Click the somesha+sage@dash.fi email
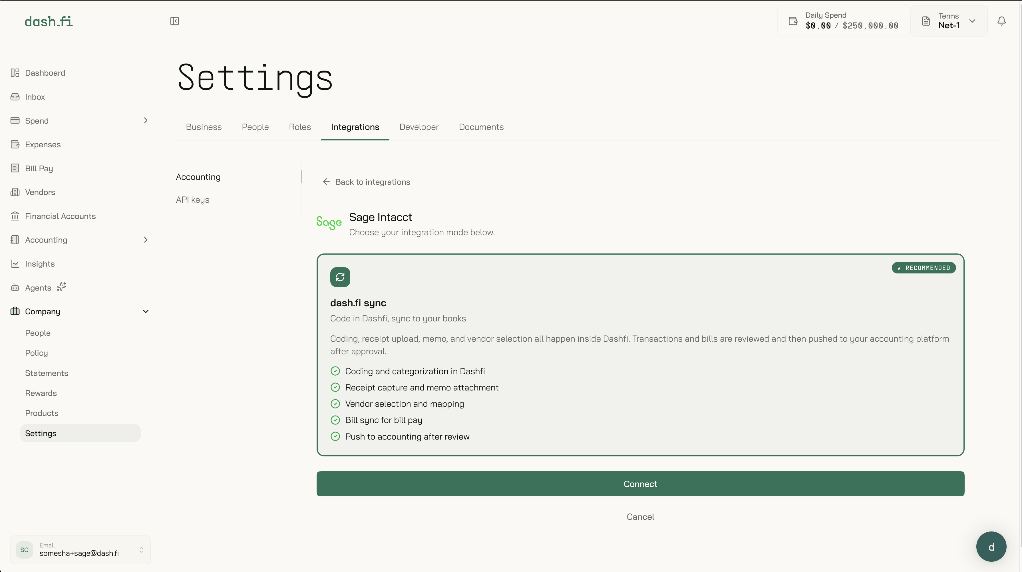1022x572 pixels. tap(79, 553)
